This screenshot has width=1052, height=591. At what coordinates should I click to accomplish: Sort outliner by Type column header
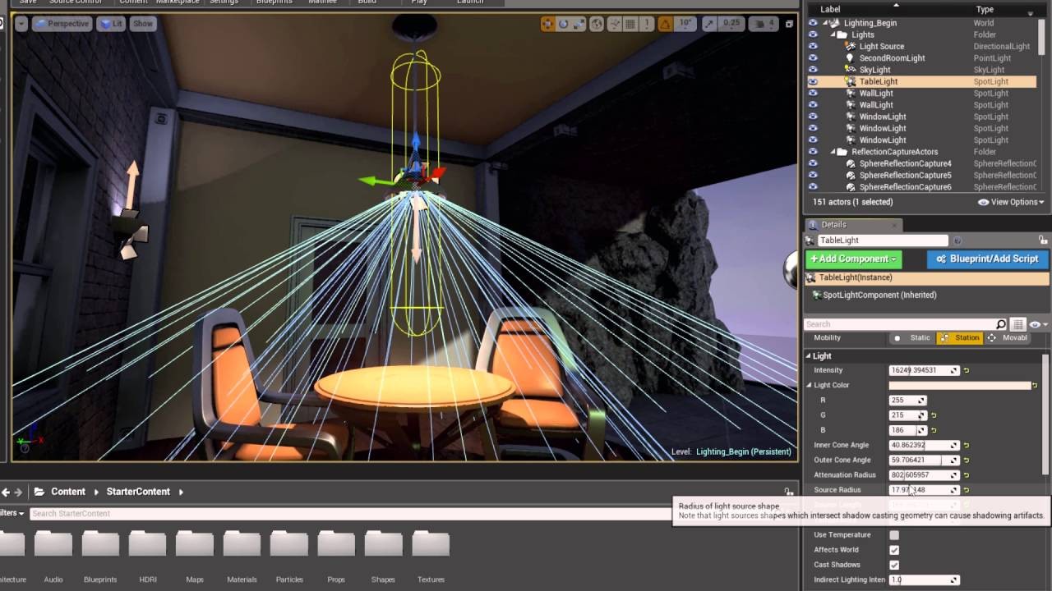pyautogui.click(x=985, y=9)
